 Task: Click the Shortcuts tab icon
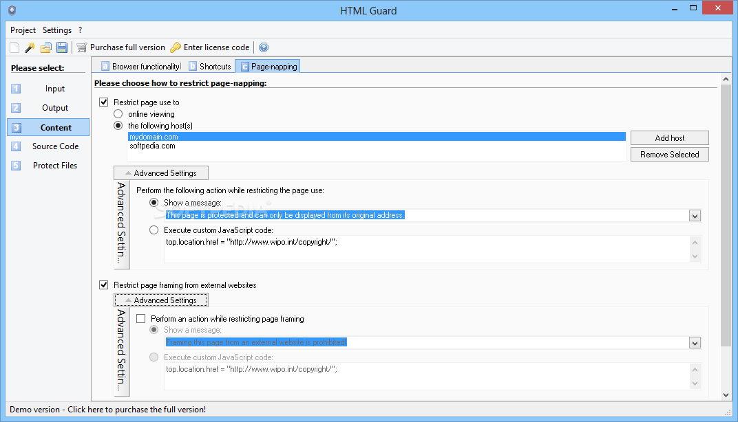(193, 66)
